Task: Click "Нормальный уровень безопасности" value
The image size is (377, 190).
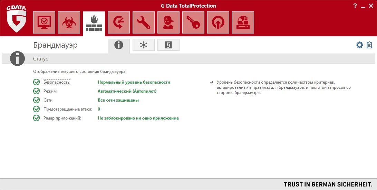Action: click(x=134, y=82)
